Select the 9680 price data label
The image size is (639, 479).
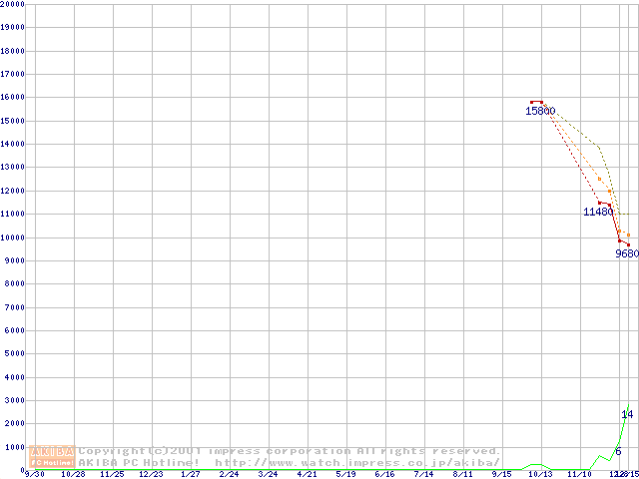[627, 253]
